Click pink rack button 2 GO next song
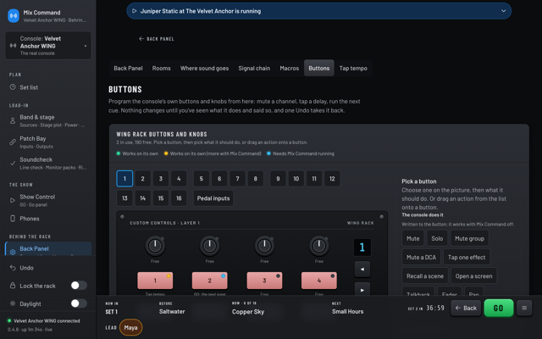Viewport: 542px width, 339px height. 209,281
